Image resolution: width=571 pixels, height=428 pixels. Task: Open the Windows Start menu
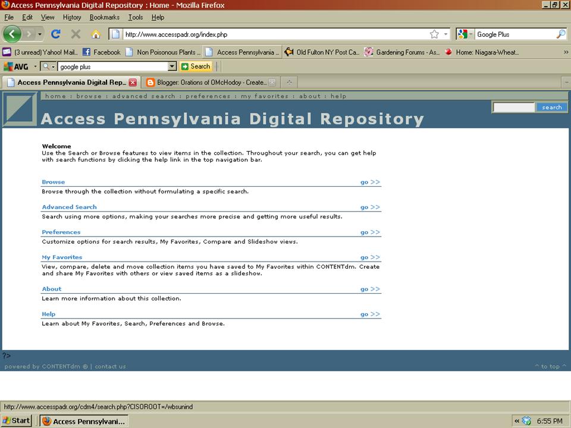(x=17, y=421)
